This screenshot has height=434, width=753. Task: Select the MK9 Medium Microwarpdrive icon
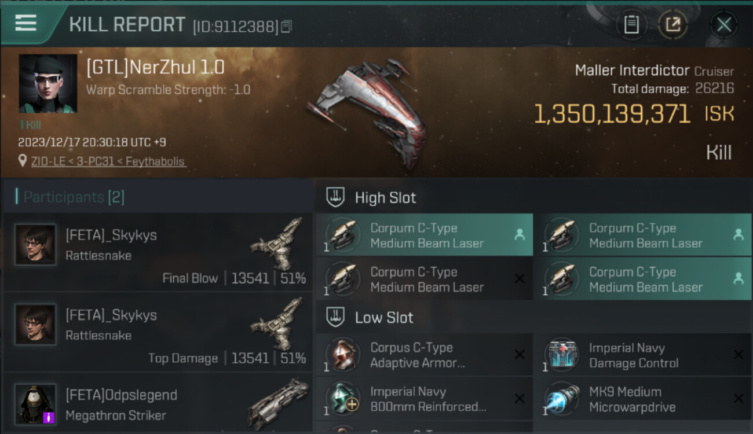pyautogui.click(x=561, y=399)
